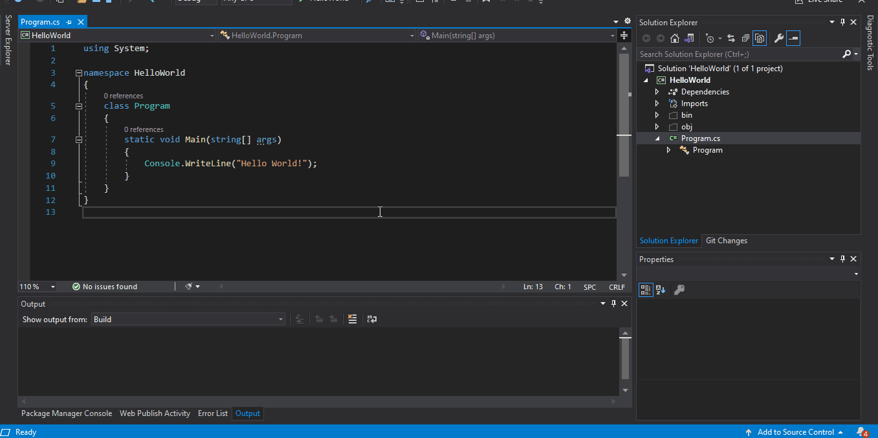Collapse the HelloWorld project node
878x438 pixels.
tap(646, 80)
